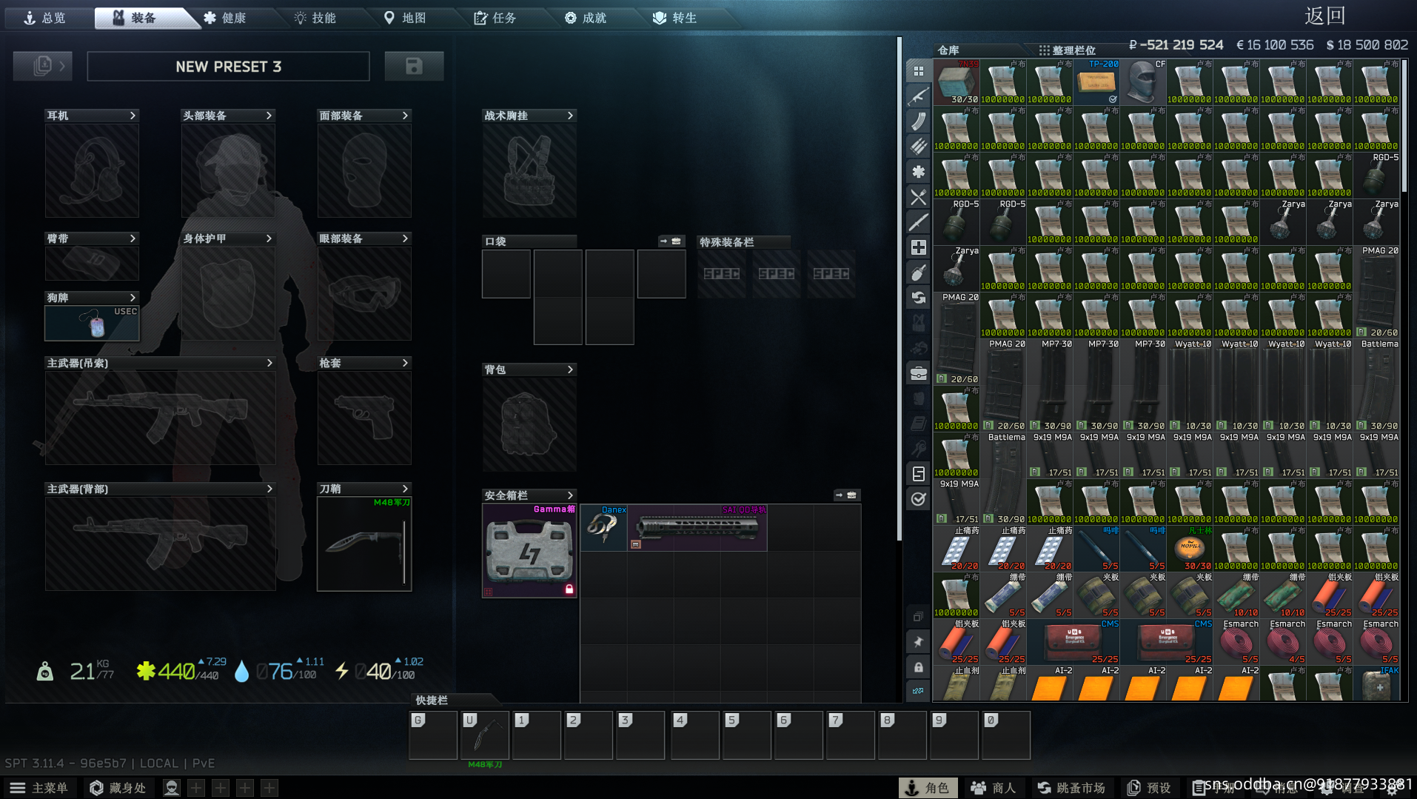Select the medical cross filter icon

point(918,247)
